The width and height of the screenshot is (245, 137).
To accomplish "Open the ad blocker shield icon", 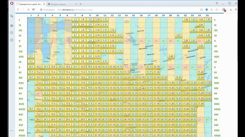I will point(207,10).
